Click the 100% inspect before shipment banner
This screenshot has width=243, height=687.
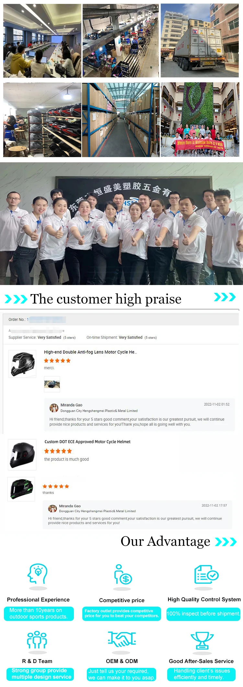203,614
